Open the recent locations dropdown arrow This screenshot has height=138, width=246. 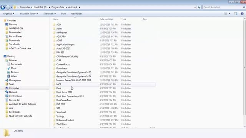click(11, 7)
